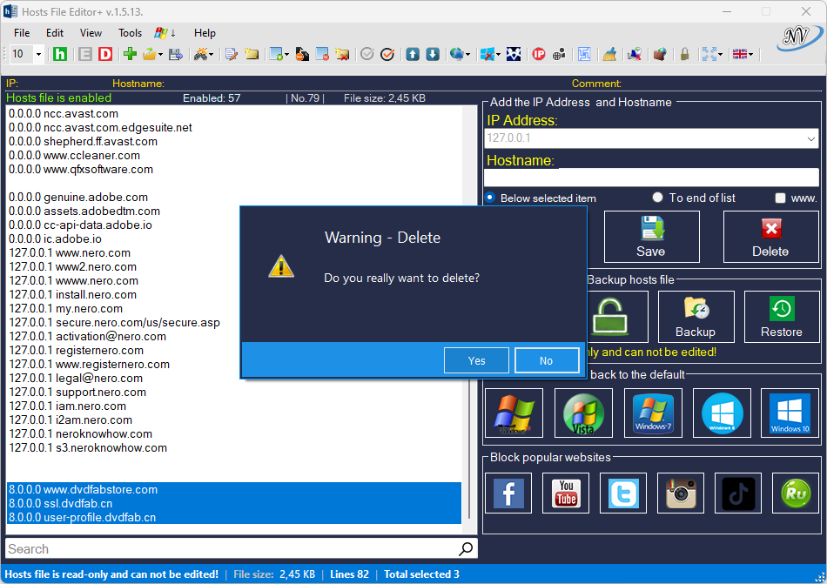Click the firewall brick wall globe icon
Screen dimensions: 827x584
[659, 54]
